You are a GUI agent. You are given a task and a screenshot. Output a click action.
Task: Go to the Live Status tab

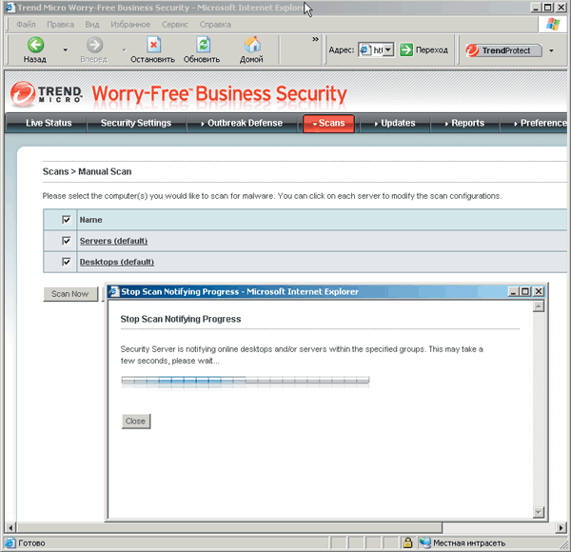(x=49, y=123)
